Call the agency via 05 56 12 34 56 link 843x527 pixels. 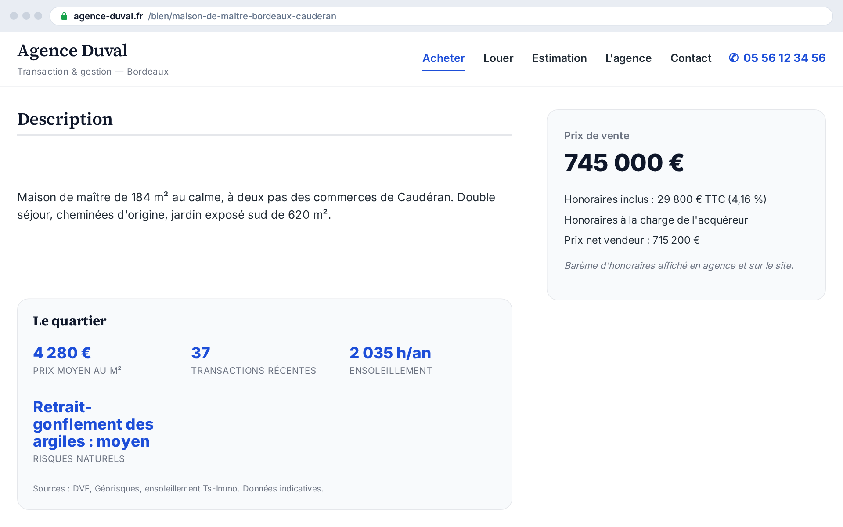click(x=777, y=58)
